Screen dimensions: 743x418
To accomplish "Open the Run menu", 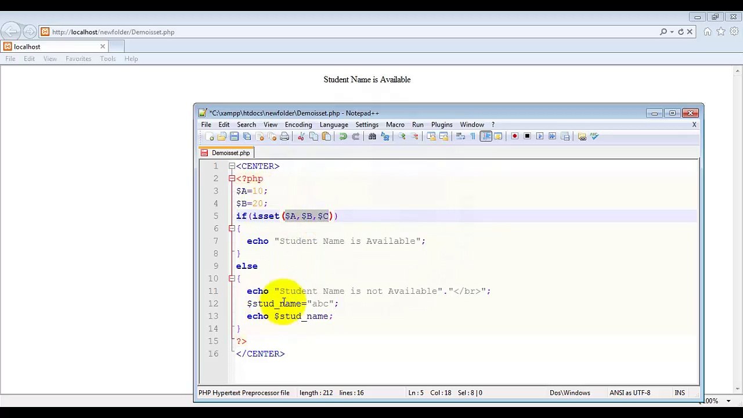I will coord(418,125).
